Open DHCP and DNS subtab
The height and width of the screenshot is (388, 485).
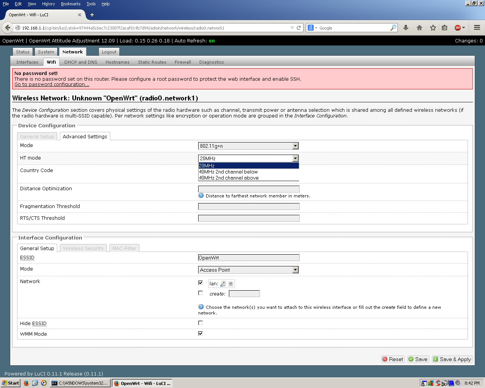pyautogui.click(x=81, y=62)
